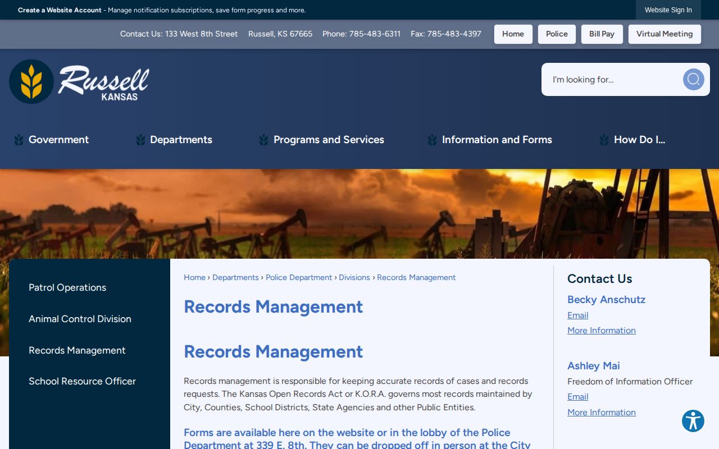Viewport: 719px width, 449px height.
Task: Select Records Management in sidebar
Action: (77, 350)
